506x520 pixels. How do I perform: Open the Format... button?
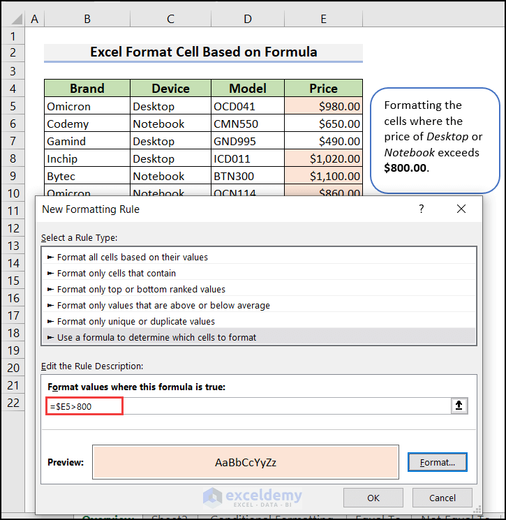pos(438,462)
